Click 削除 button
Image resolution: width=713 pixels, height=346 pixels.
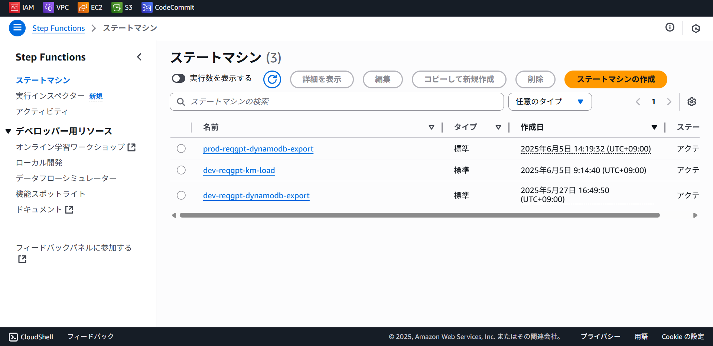tap(535, 79)
